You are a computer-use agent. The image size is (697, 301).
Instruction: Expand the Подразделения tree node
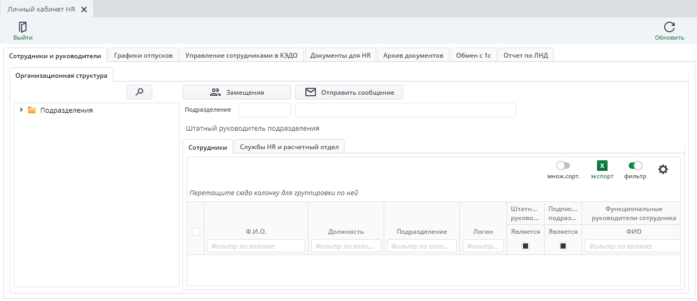pos(21,110)
